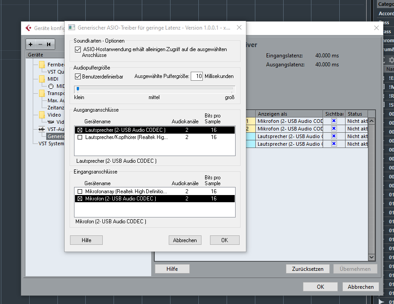Click first Mikrofon (2- USB Audio COD cell
This screenshot has width=394, height=304.
(289, 121)
